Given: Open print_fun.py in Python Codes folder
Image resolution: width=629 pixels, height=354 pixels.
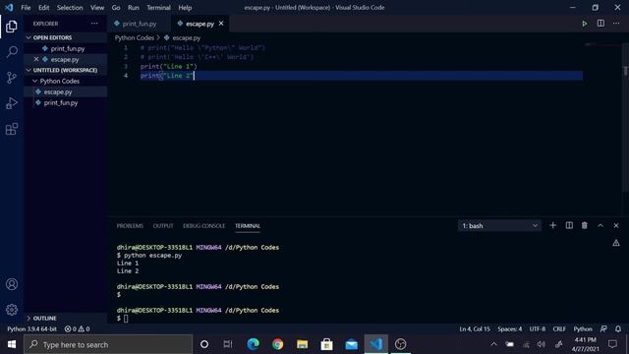Looking at the screenshot, I should (x=66, y=102).
